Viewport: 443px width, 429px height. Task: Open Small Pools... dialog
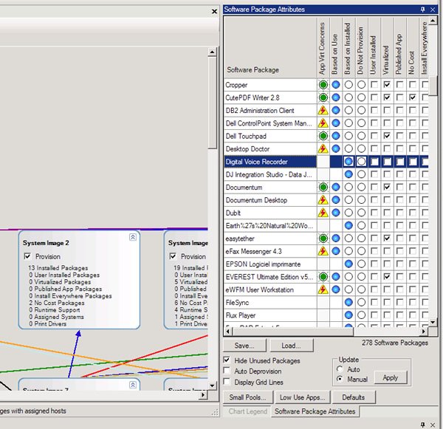pyautogui.click(x=248, y=397)
